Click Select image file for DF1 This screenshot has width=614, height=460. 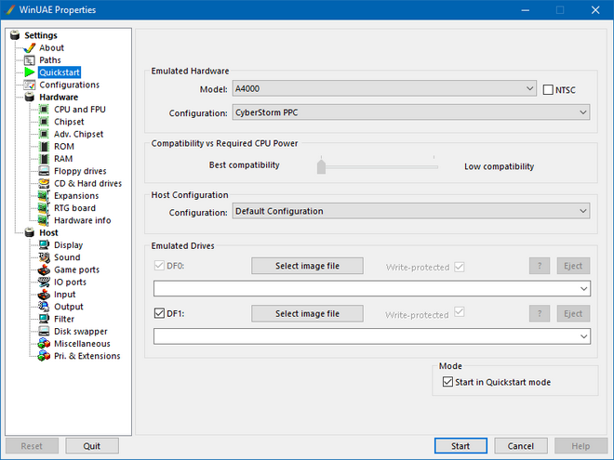pyautogui.click(x=307, y=314)
